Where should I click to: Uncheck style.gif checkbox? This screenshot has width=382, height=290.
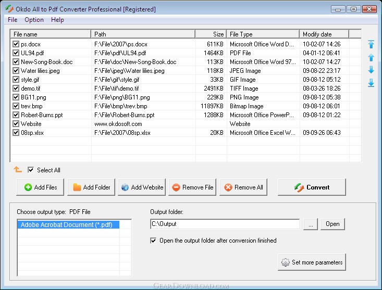coord(16,79)
